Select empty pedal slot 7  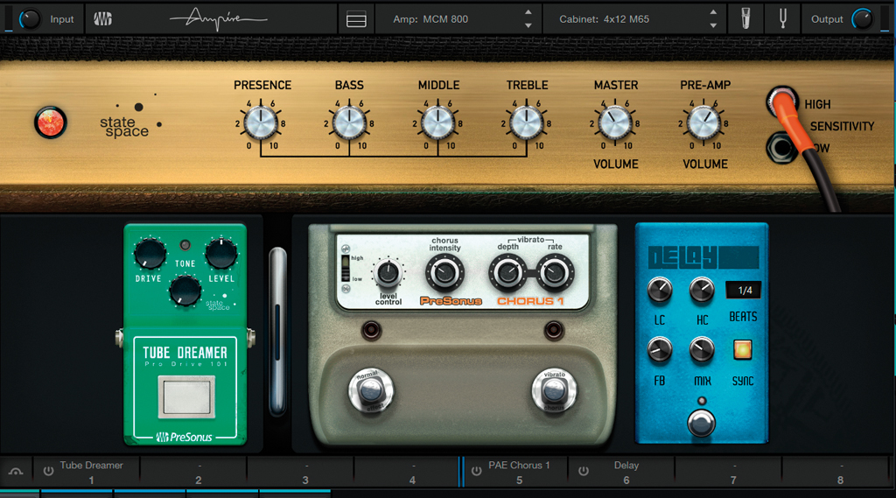[x=729, y=472]
